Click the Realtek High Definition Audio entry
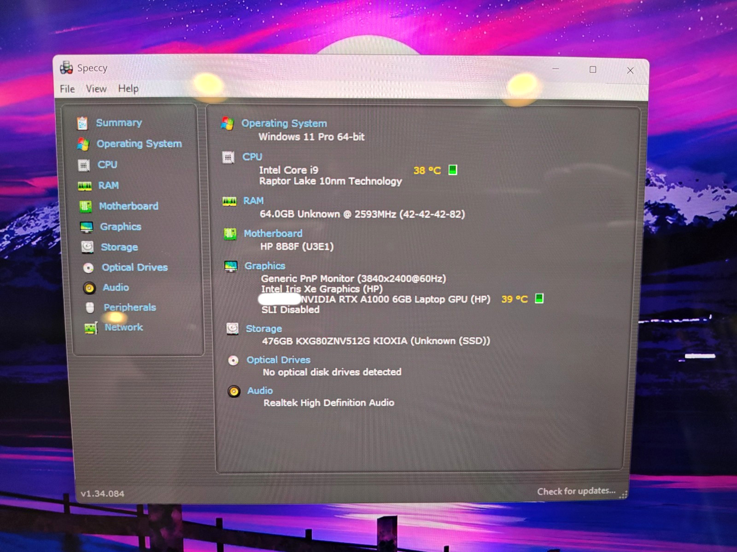The image size is (737, 552). coord(329,402)
